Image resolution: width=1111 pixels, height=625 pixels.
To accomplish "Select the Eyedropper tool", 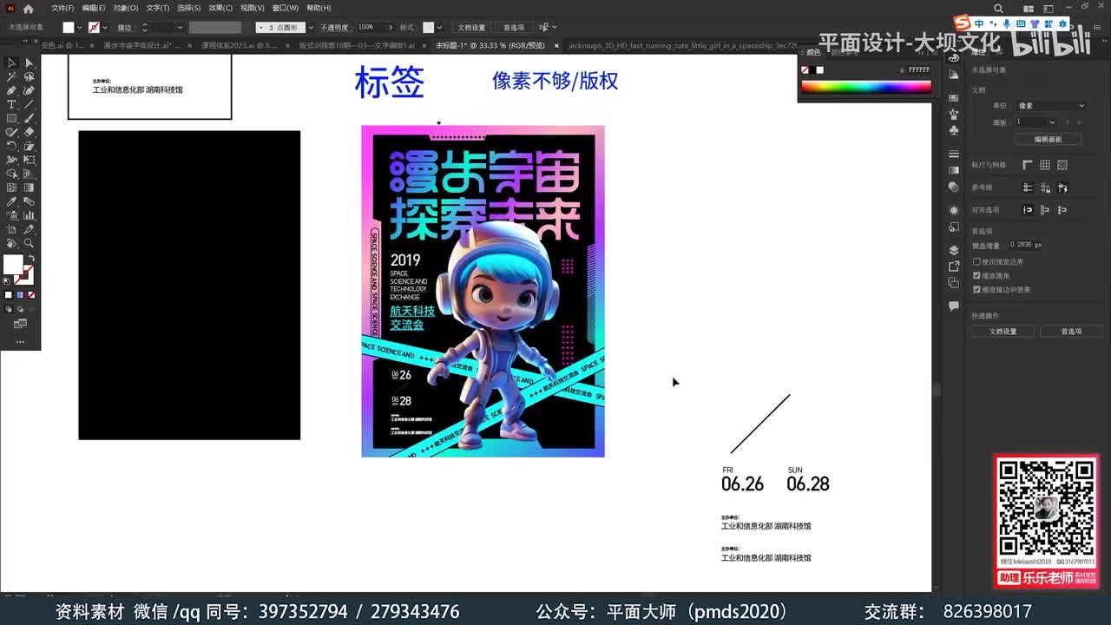I will [11, 201].
